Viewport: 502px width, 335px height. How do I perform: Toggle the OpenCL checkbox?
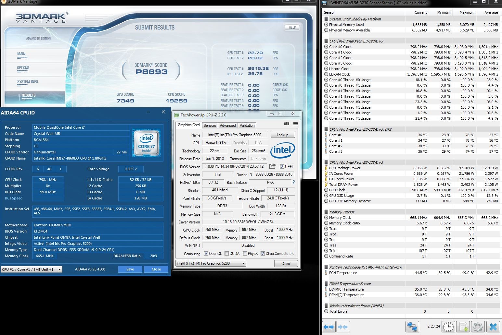click(206, 254)
